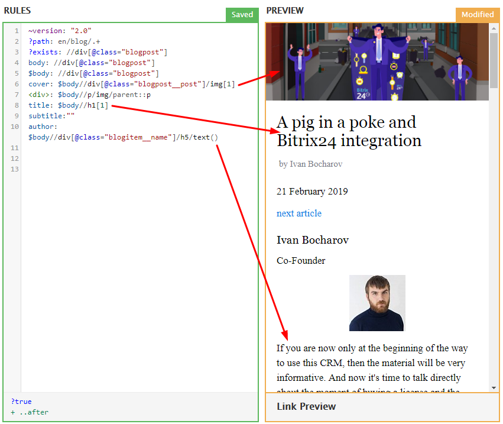The height and width of the screenshot is (424, 503).
Task: Click the article title 'A pig in a poke'
Action: tap(349, 131)
